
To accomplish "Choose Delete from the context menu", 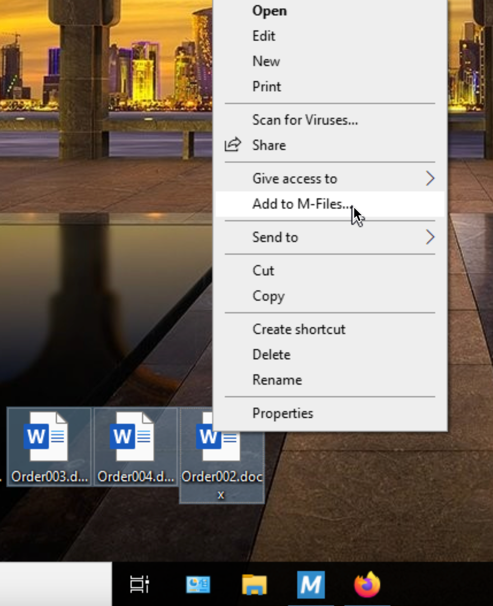I will pyautogui.click(x=330, y=355).
